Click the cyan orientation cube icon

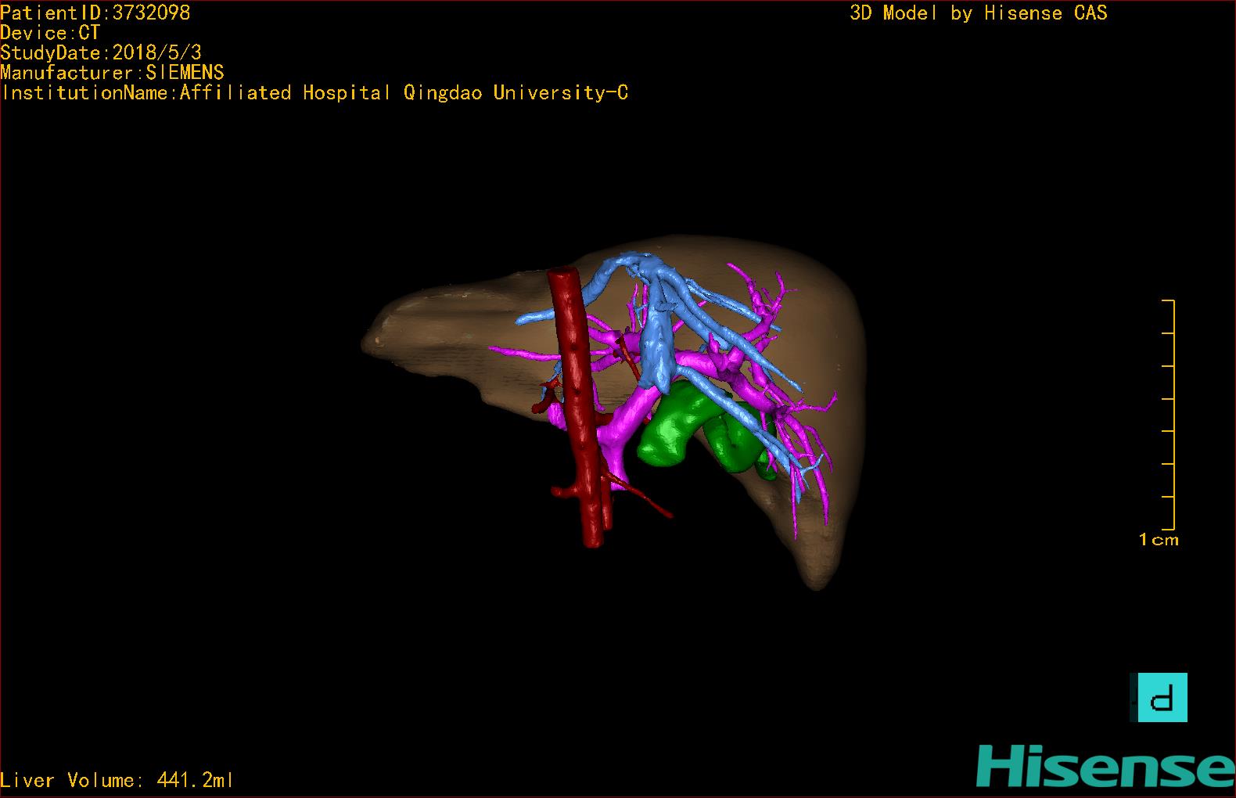(1162, 697)
